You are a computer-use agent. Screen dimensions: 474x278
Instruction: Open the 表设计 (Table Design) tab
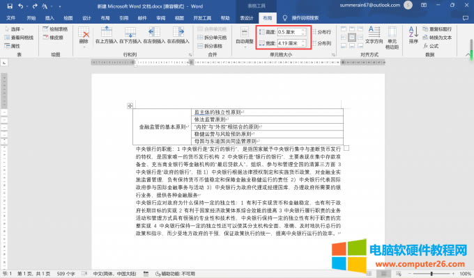246,18
